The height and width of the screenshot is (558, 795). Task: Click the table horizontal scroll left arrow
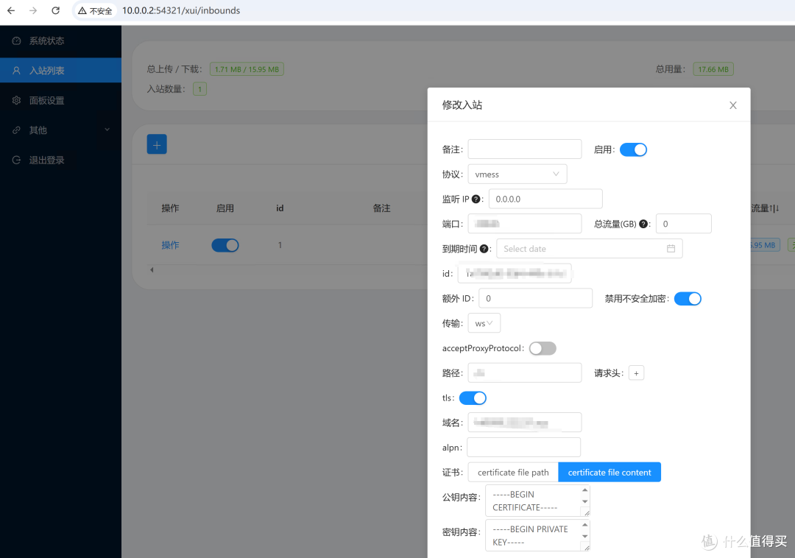point(152,270)
